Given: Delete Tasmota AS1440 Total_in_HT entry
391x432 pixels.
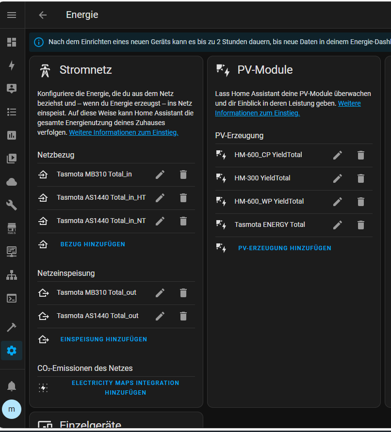Looking at the screenshot, I should click(183, 198).
